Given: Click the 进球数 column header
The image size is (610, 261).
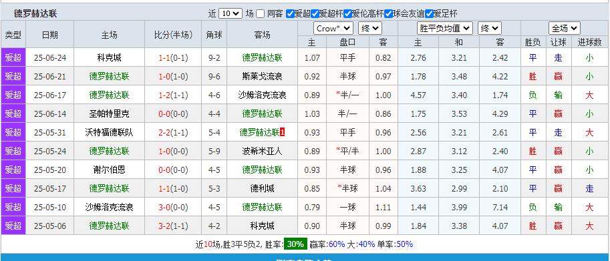Looking at the screenshot, I should pyautogui.click(x=589, y=42).
